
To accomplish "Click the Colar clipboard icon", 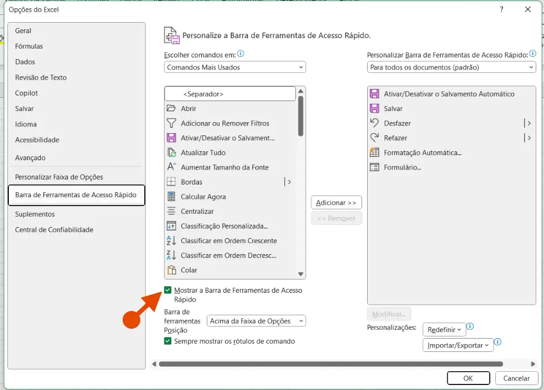I will pos(171,270).
